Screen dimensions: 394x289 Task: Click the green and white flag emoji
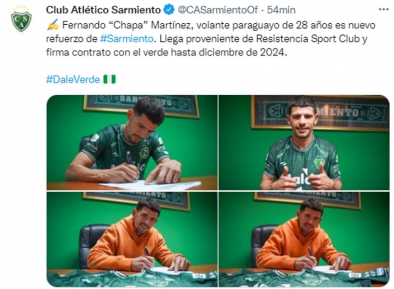coord(110,79)
